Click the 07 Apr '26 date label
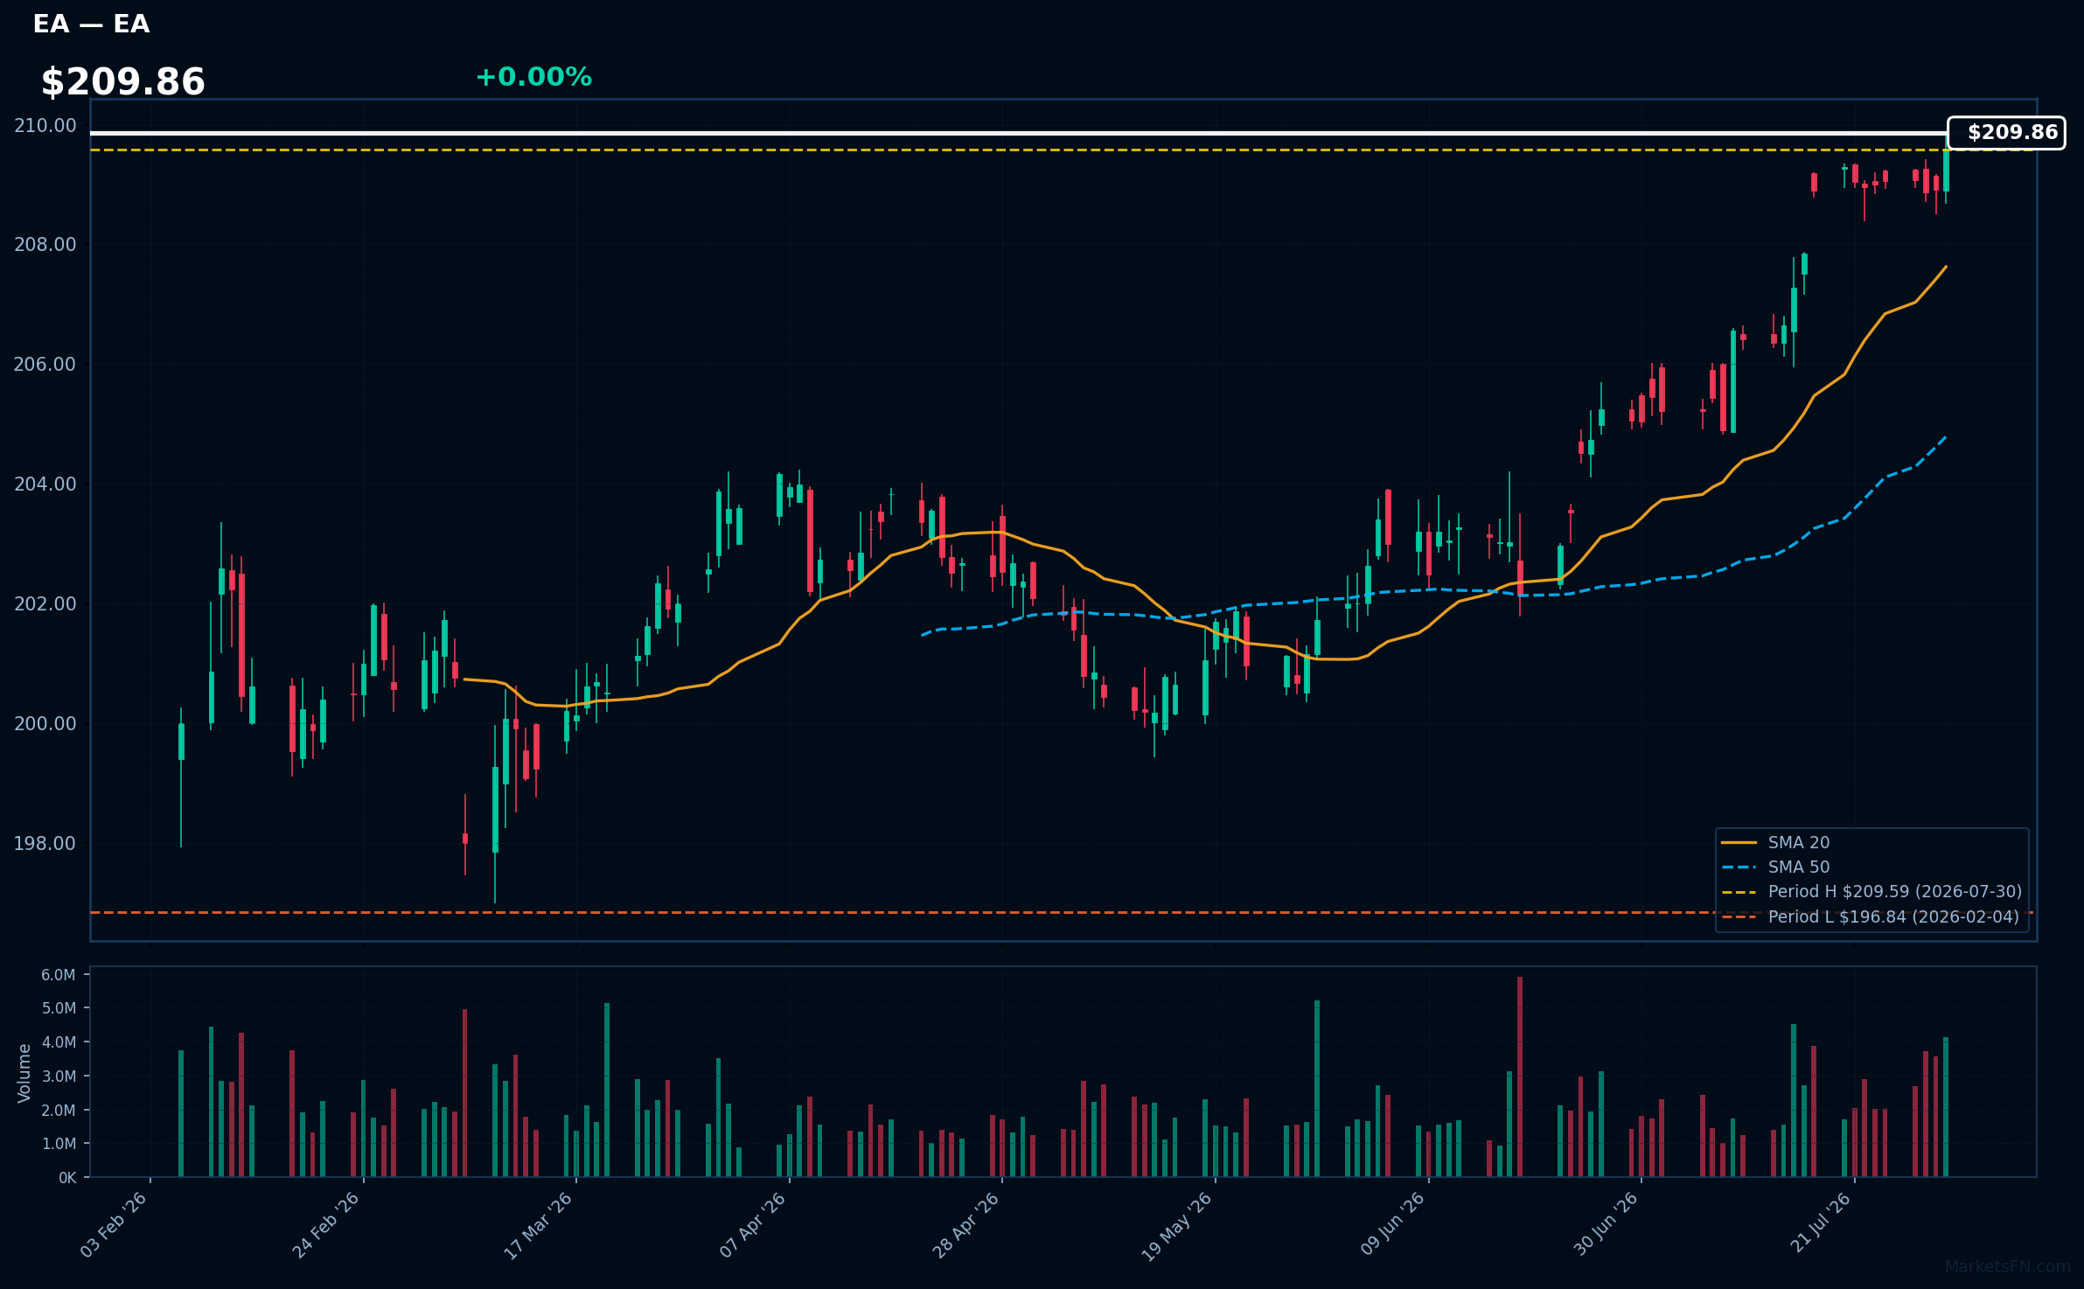Image resolution: width=2084 pixels, height=1289 pixels. pos(753,1224)
